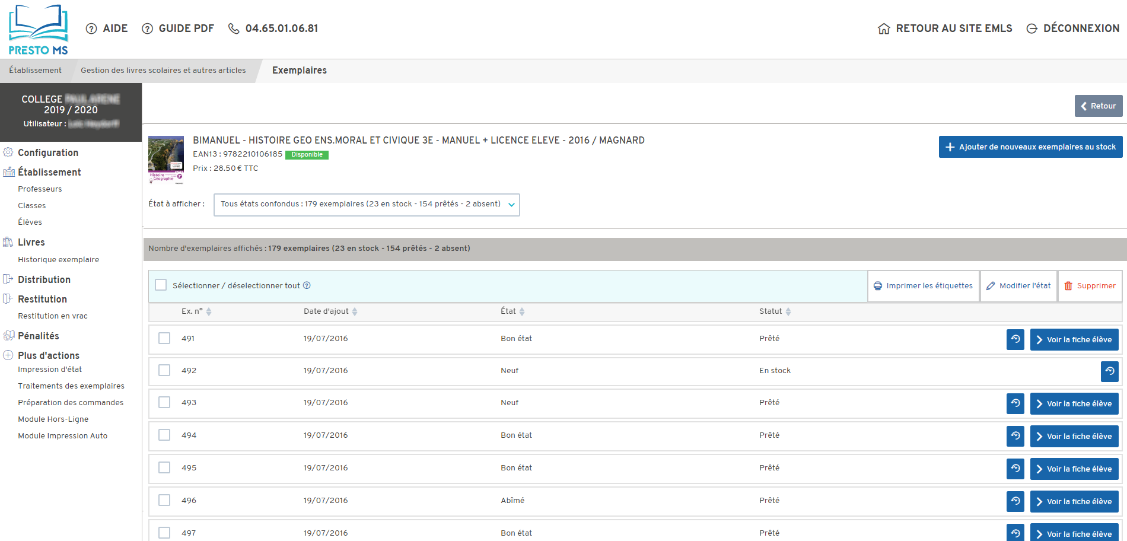
Task: Click the printer icon for étiquettes
Action: [x=878, y=286]
